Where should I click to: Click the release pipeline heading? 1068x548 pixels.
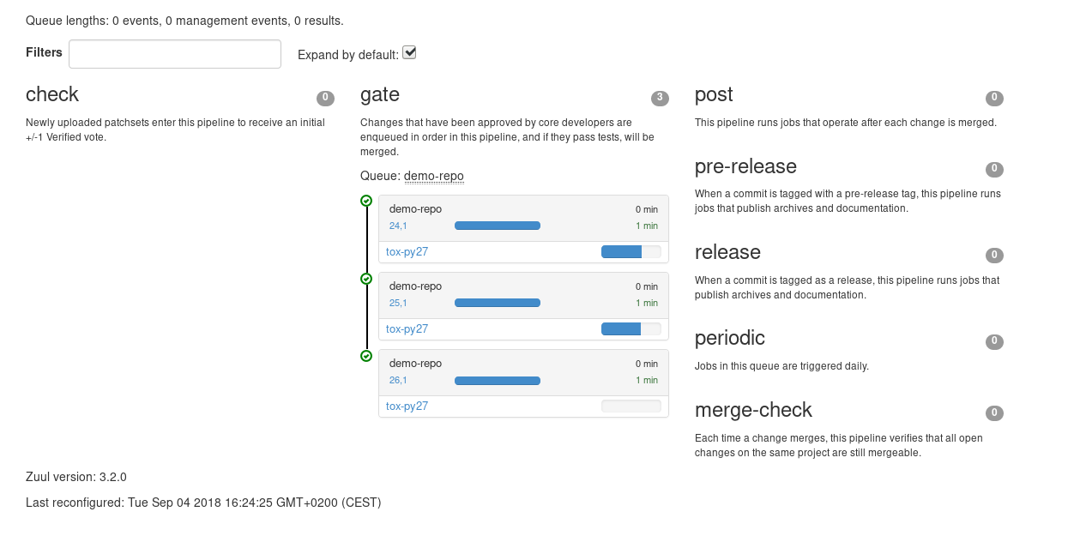(x=727, y=252)
